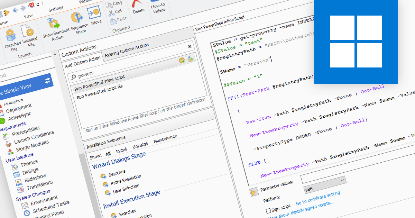Click the Install Execution Stage heading

[x=132, y=199]
